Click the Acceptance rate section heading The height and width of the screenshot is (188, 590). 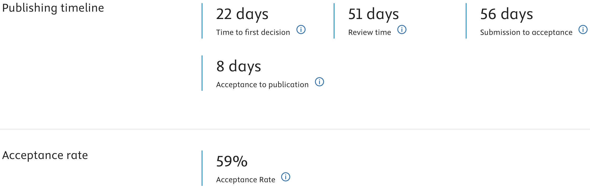point(45,155)
